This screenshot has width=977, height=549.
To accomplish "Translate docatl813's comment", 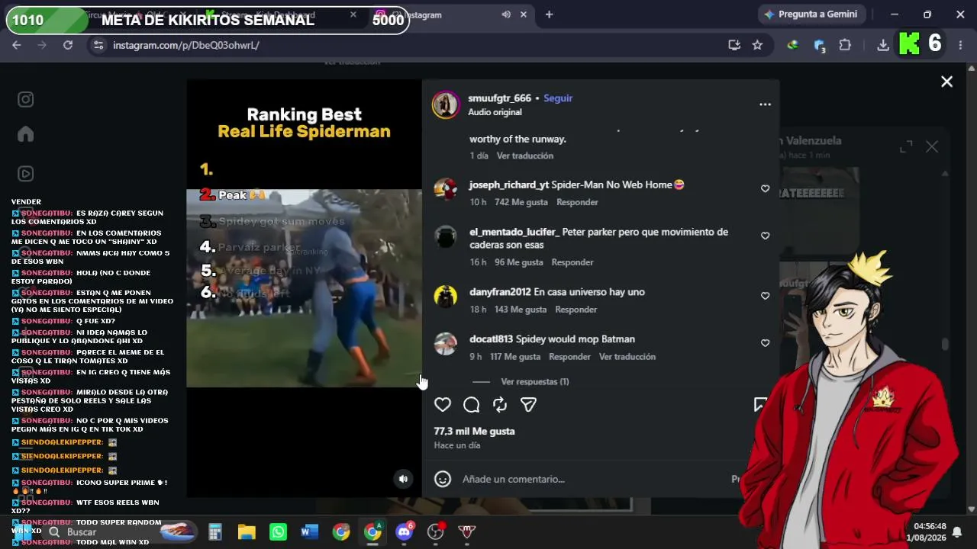I will tap(627, 357).
